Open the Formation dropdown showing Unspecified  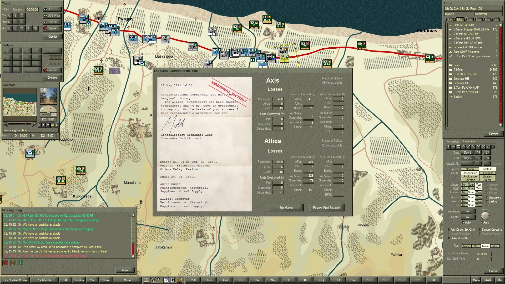pyautogui.click(x=478, y=141)
